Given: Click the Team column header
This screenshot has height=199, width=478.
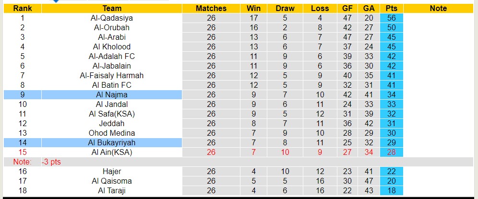Looking at the screenshot, I should click(111, 8).
